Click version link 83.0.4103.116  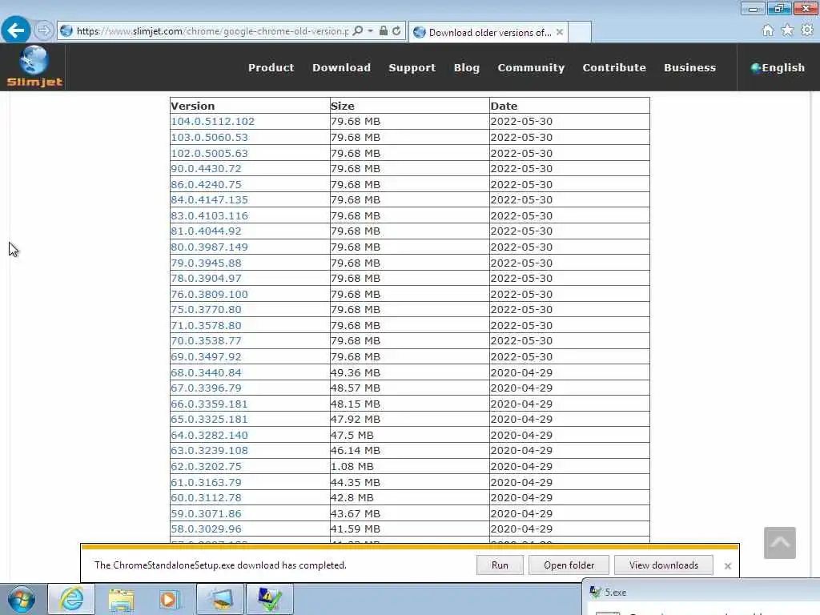[x=209, y=215]
